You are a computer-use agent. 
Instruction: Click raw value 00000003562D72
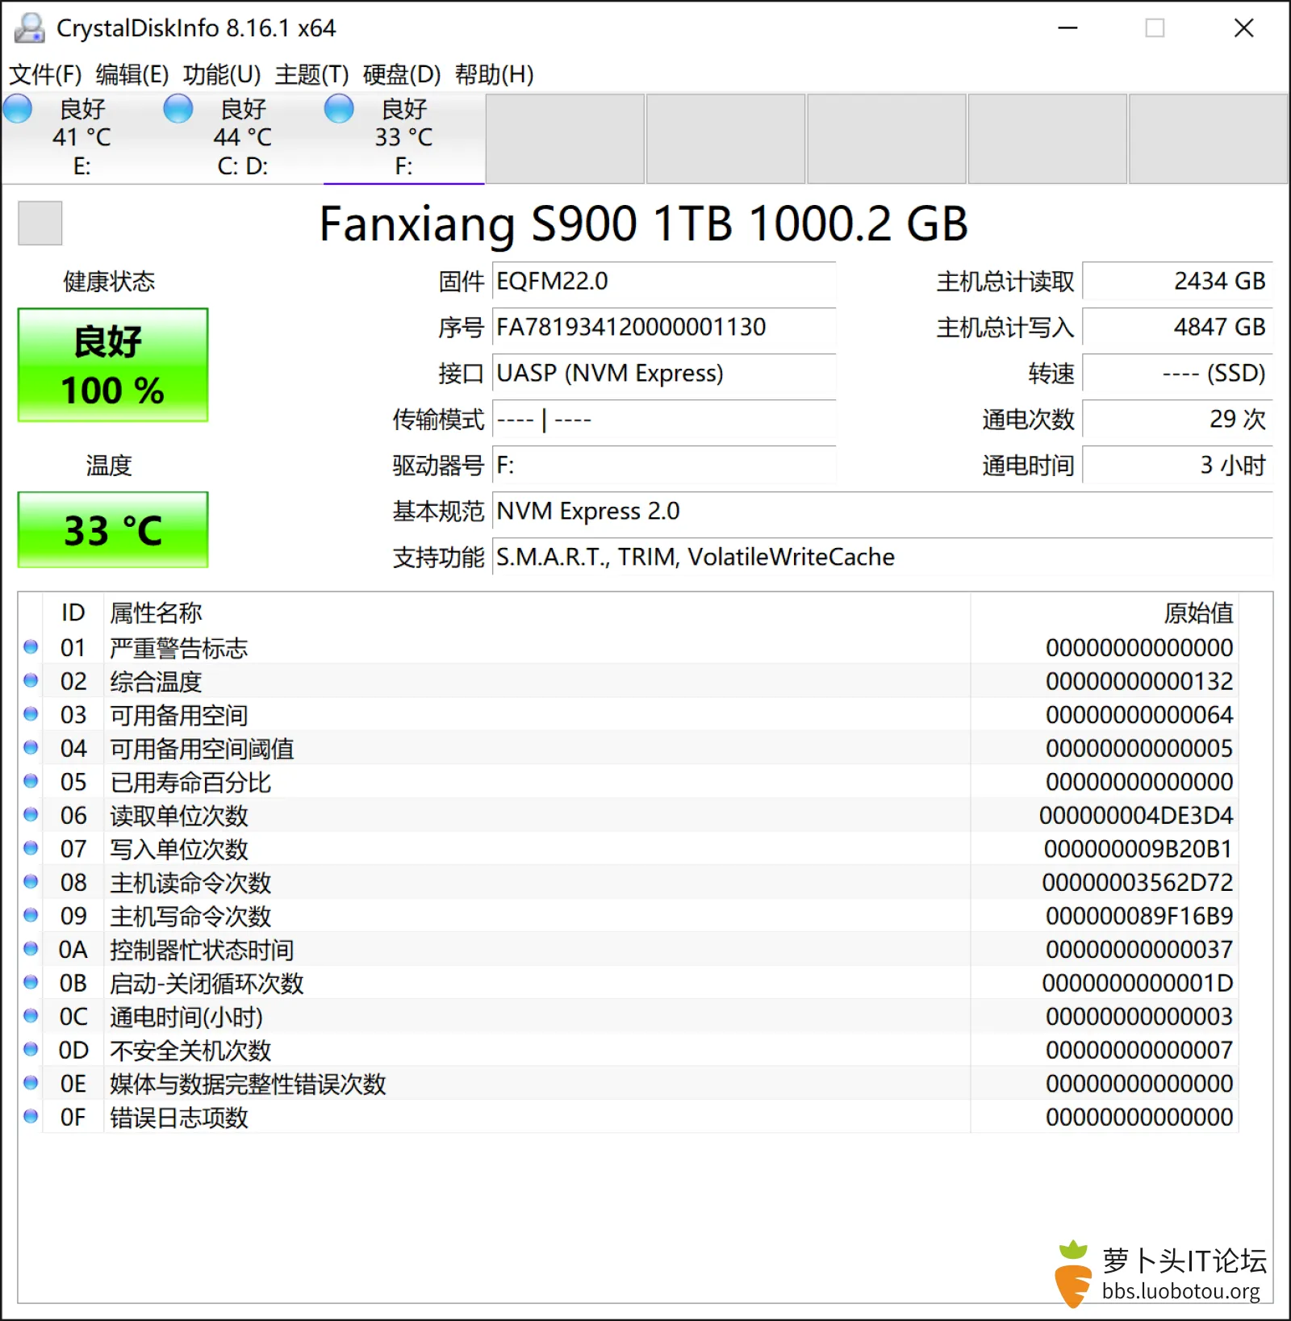pyautogui.click(x=1138, y=882)
